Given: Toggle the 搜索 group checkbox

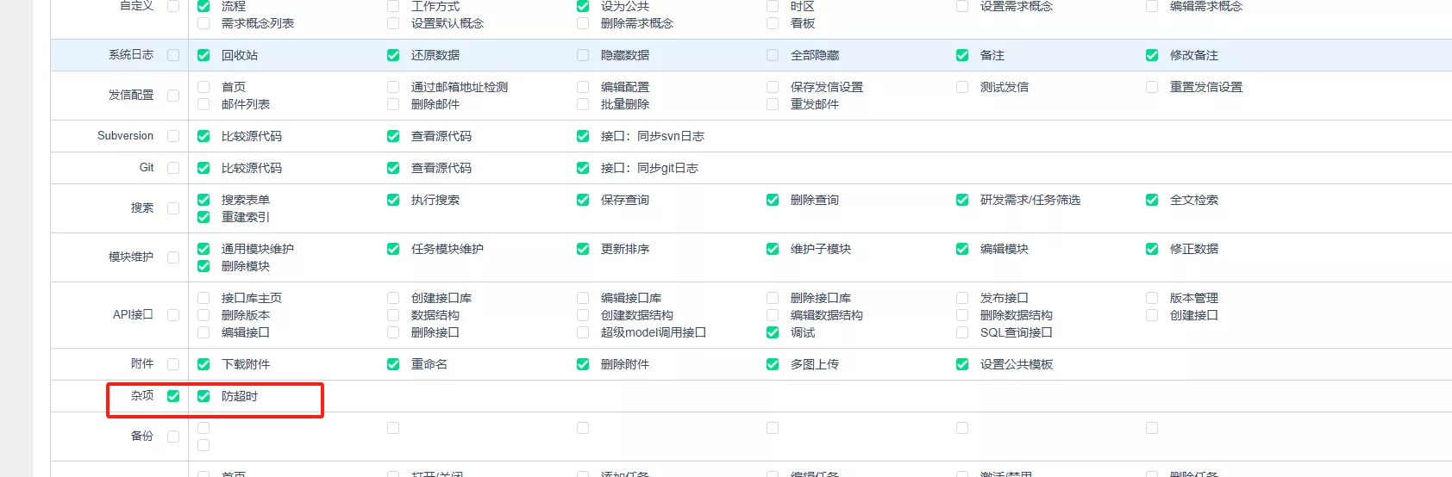Looking at the screenshot, I should [173, 208].
